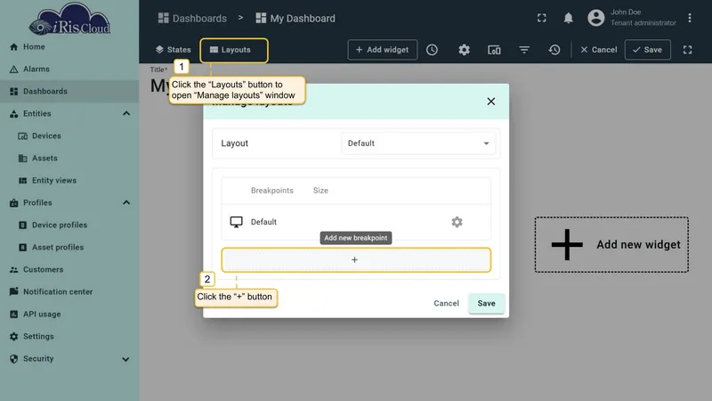Click the Size column header
The height and width of the screenshot is (401, 712).
click(x=320, y=191)
